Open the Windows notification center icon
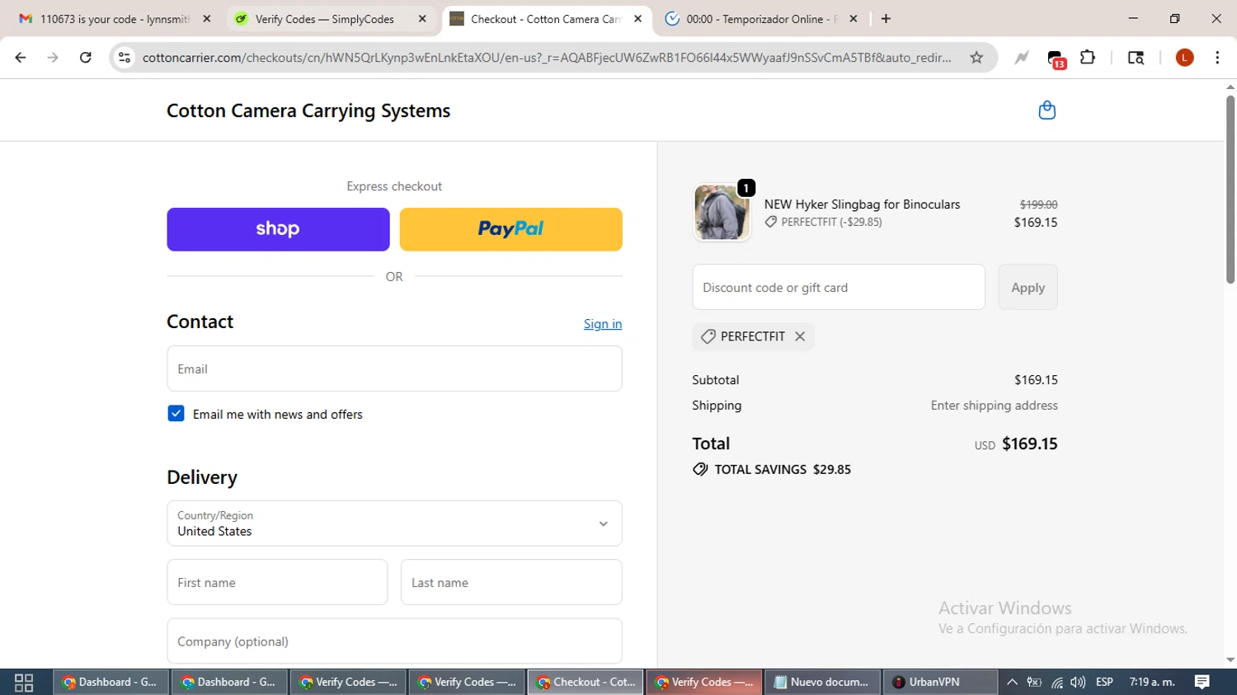This screenshot has width=1237, height=695. (1202, 682)
